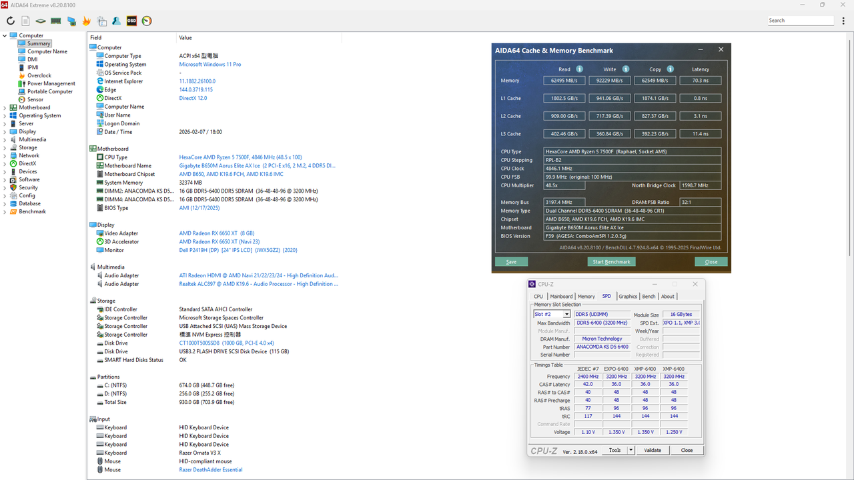
Task: Click the user silhouette toolbar icon
Action: (x=116, y=21)
